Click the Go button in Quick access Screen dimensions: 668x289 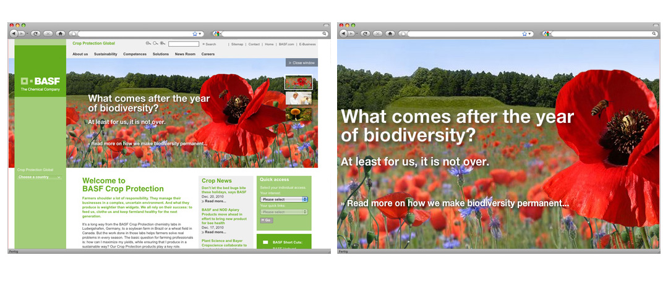[x=266, y=220]
